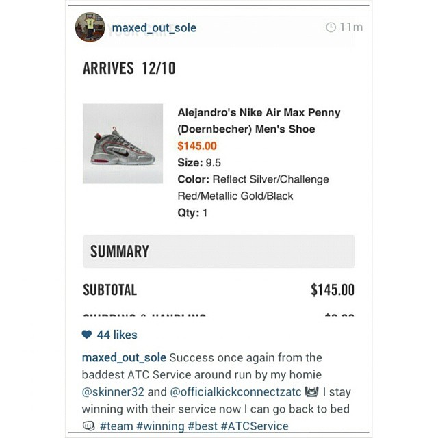The height and width of the screenshot is (438, 438).
Task: Open the maxed_out_sole profile avatar
Action: click(x=90, y=27)
